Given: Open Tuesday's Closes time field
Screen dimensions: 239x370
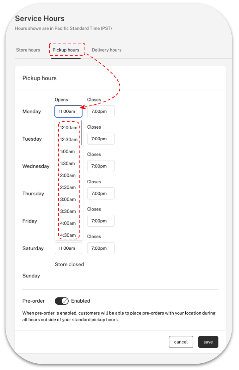Looking at the screenshot, I should click(101, 139).
